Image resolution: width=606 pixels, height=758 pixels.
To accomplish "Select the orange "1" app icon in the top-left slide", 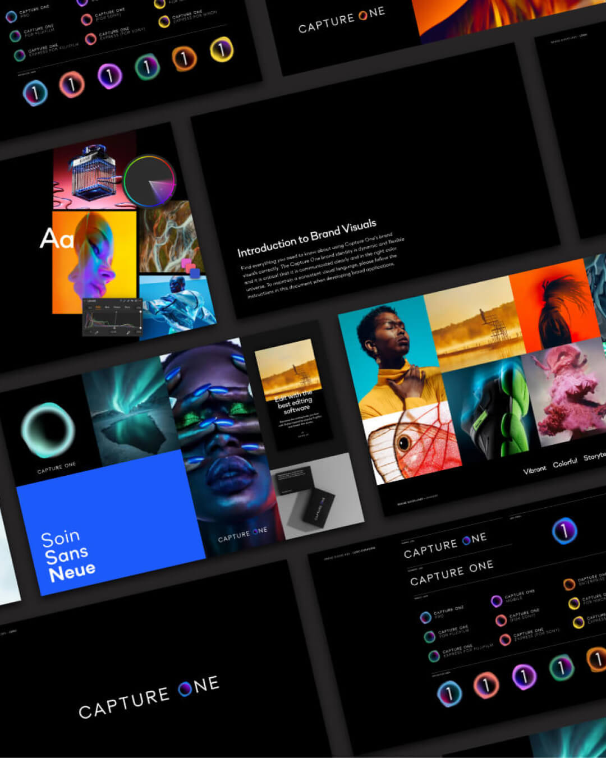I will click(184, 58).
